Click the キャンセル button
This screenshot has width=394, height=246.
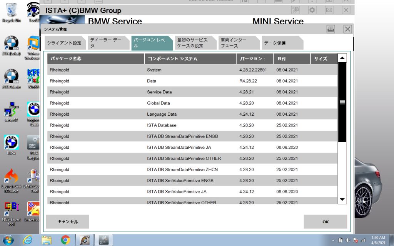click(67, 222)
